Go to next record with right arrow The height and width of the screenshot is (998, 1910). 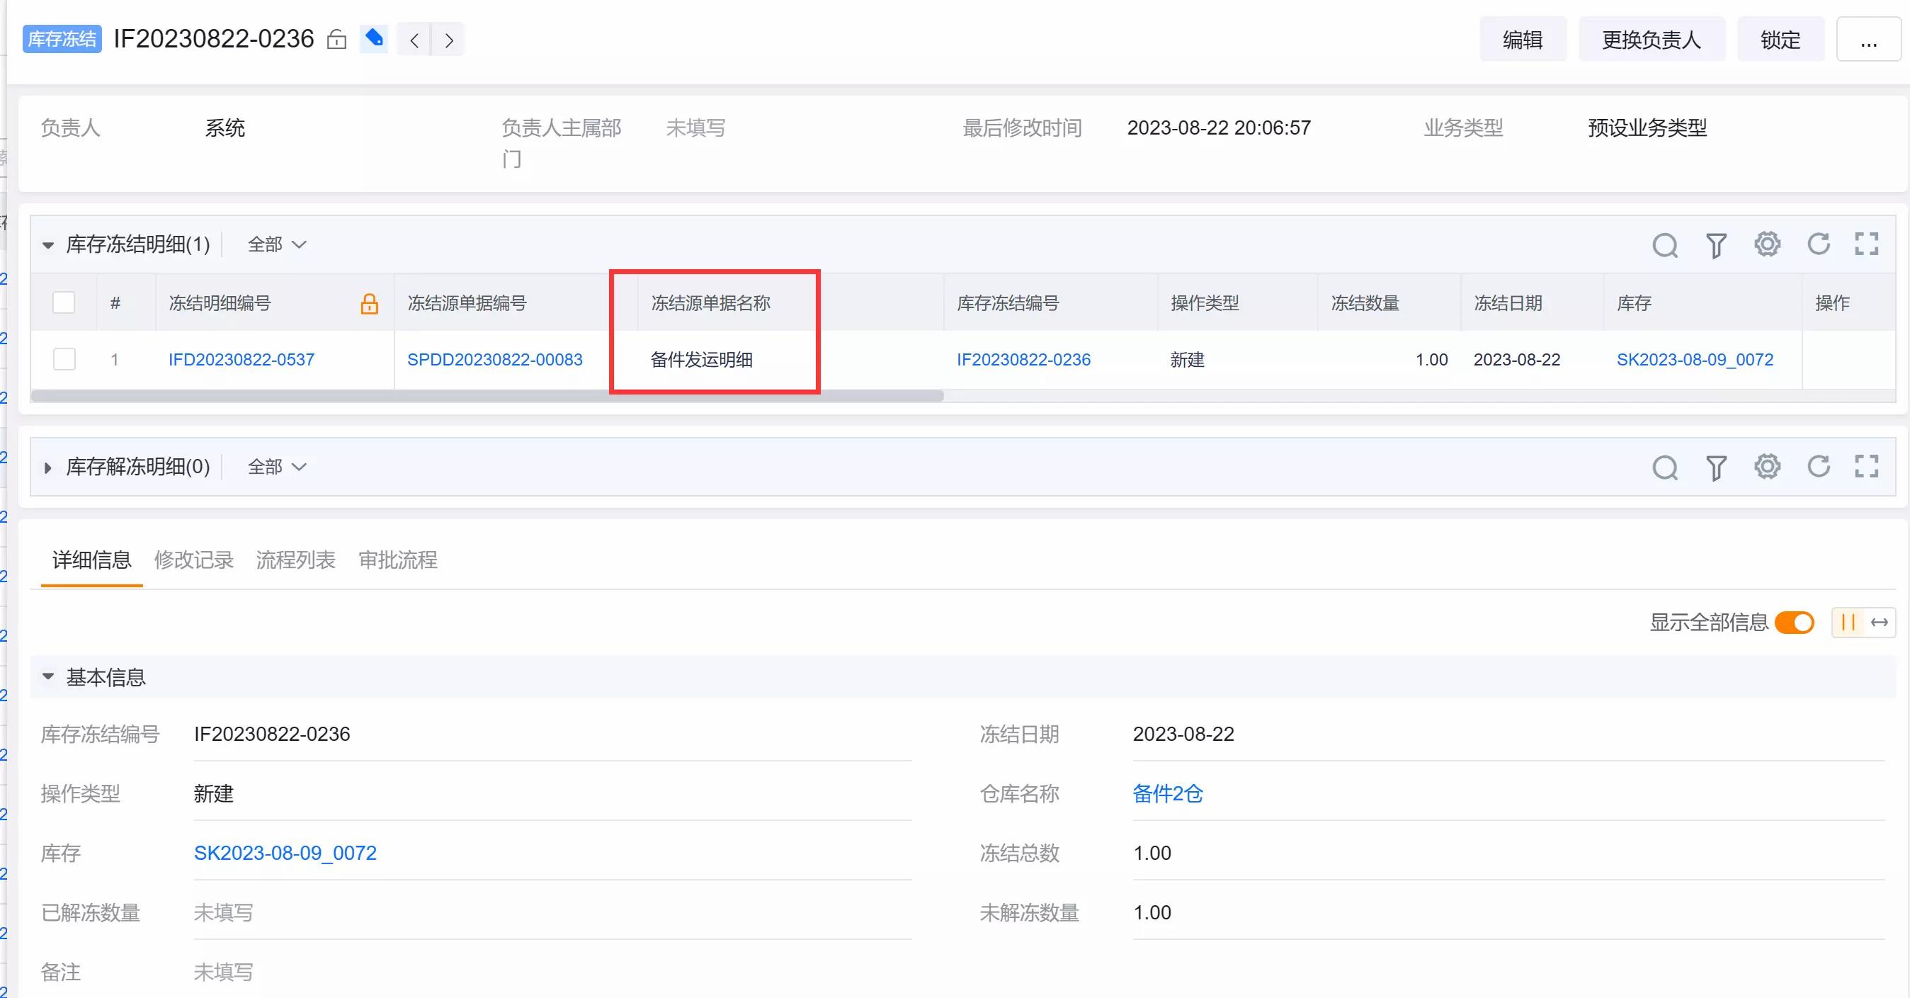pyautogui.click(x=448, y=39)
